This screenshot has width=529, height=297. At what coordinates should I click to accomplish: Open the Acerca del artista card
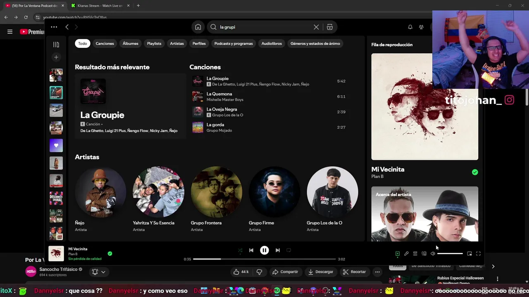(425, 214)
